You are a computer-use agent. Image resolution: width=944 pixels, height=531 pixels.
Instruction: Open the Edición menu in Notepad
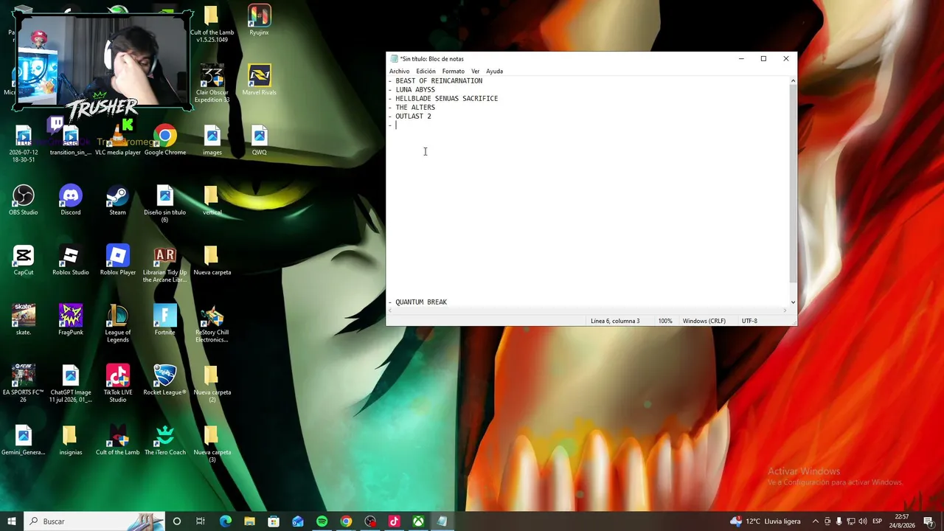point(426,72)
